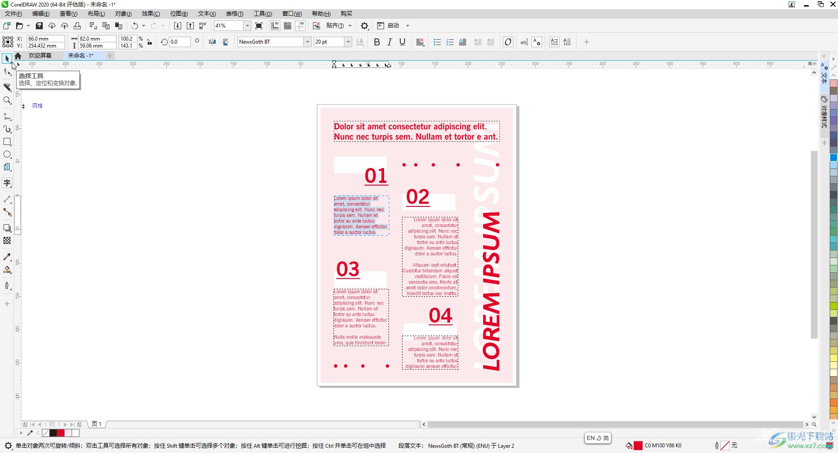Select the Interactive Fill tool
The width and height of the screenshot is (838, 453).
[7, 270]
